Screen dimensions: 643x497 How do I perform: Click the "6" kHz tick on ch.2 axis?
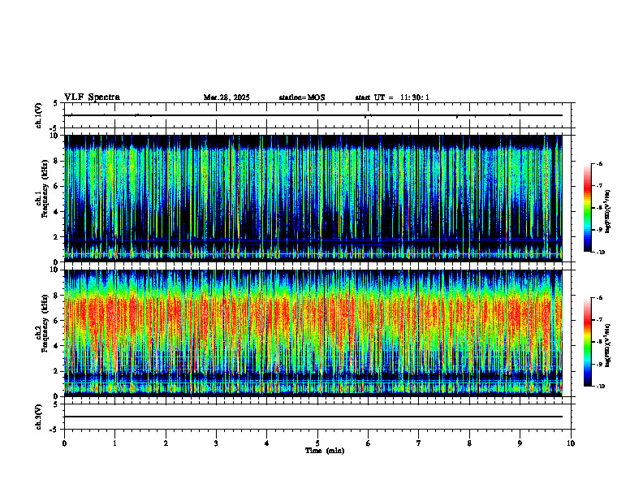click(x=57, y=321)
